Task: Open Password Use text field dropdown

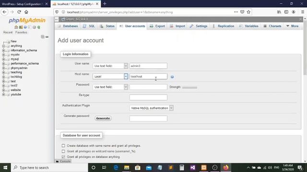Action: pos(110,87)
